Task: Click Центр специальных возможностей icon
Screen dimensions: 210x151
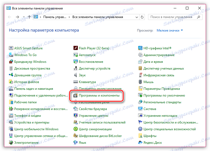Action: 140,129
